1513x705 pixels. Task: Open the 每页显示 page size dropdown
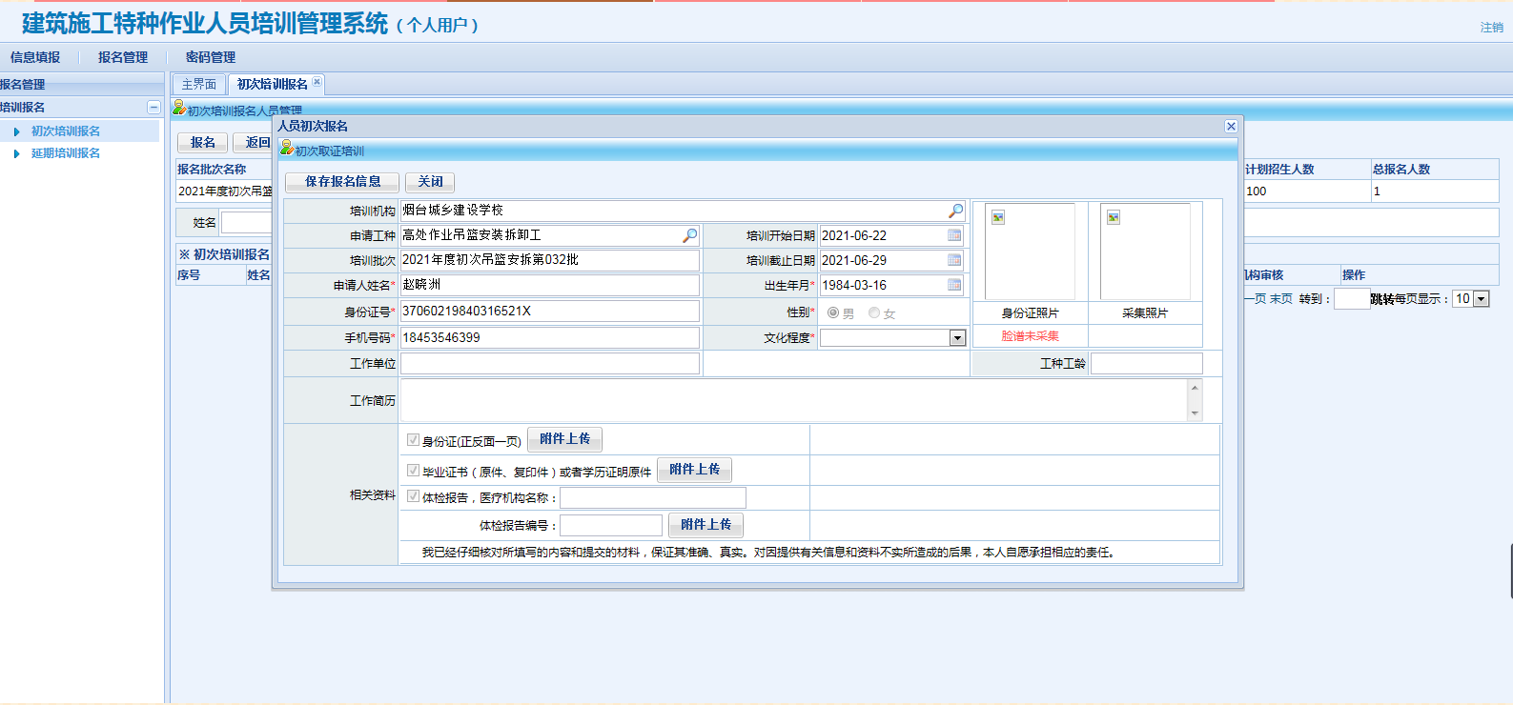(x=1481, y=299)
